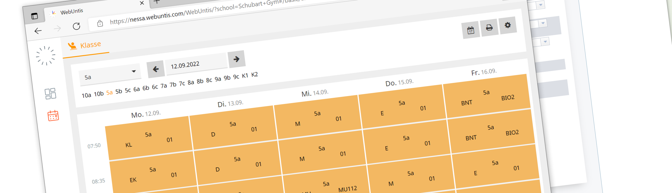This screenshot has width=672, height=193.
Task: Go to previous week arrow
Action: [x=156, y=69]
